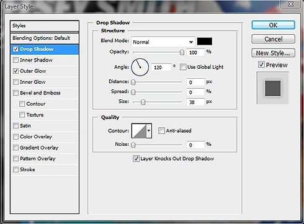Enable the Stroke checkbox

click(x=16, y=169)
